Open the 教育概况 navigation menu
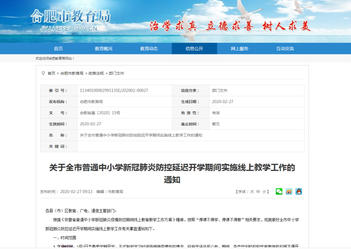The image size is (351, 249). (x=104, y=48)
